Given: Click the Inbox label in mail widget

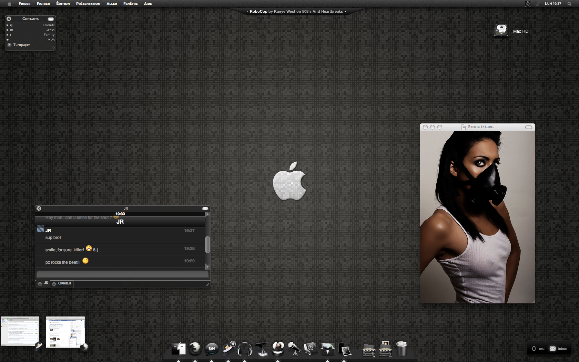Looking at the screenshot, I should (562, 349).
